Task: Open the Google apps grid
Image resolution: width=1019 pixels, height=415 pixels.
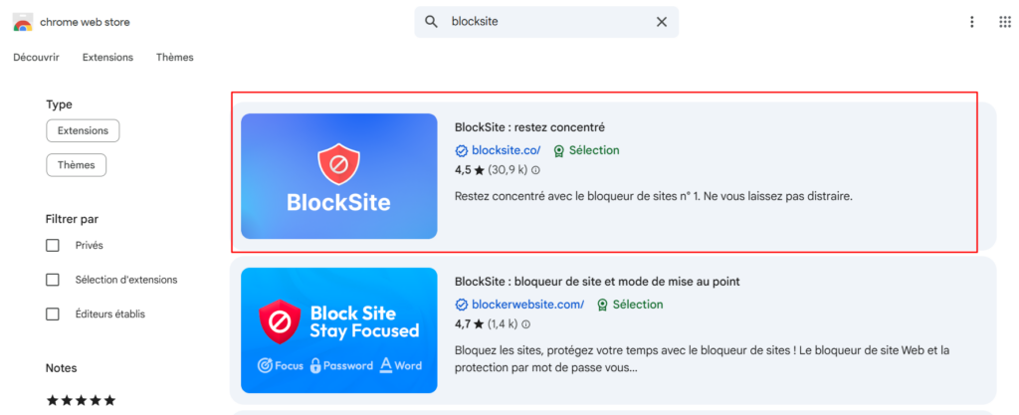Action: point(1004,22)
